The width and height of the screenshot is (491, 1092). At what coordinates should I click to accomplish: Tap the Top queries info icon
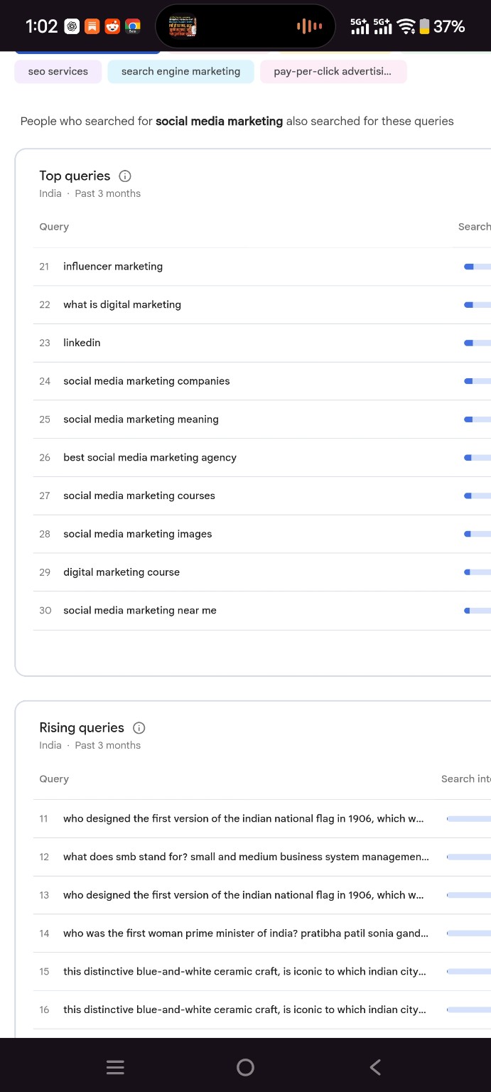[x=125, y=176]
